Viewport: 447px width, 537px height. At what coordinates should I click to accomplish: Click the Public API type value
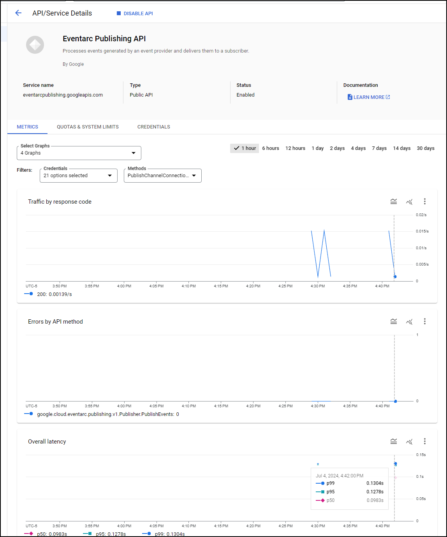click(141, 95)
